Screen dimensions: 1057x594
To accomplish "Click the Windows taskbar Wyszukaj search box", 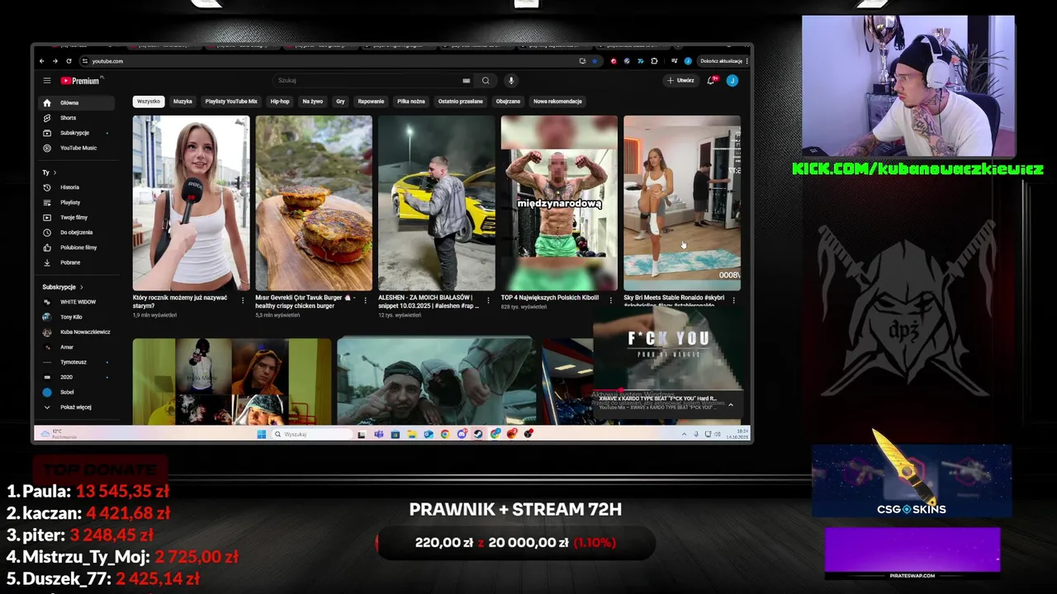I will coord(312,434).
